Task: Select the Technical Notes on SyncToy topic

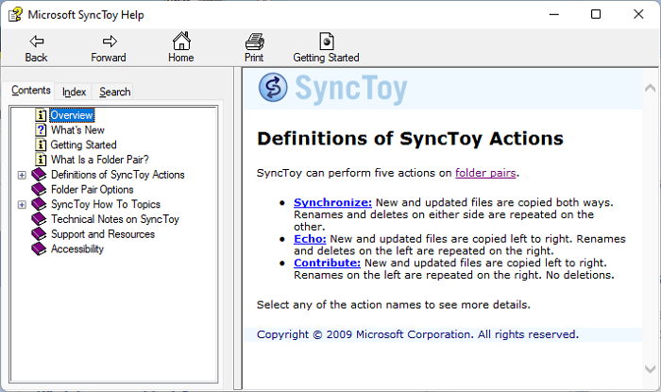Action: tap(115, 219)
